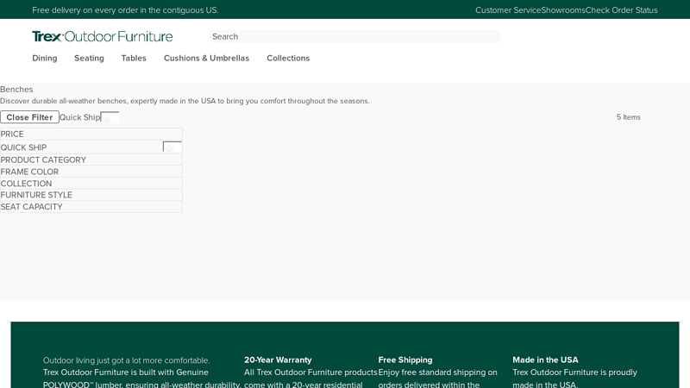This screenshot has height=388, width=690.
Task: Open the Dining menu
Action: point(45,58)
